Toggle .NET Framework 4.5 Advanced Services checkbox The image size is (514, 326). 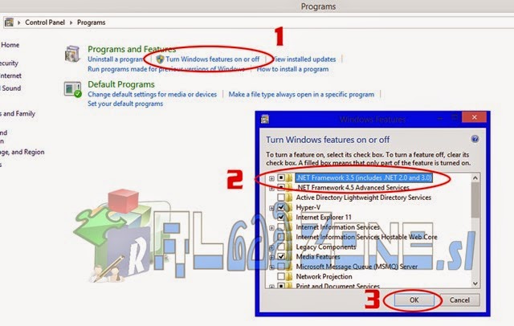click(x=281, y=187)
